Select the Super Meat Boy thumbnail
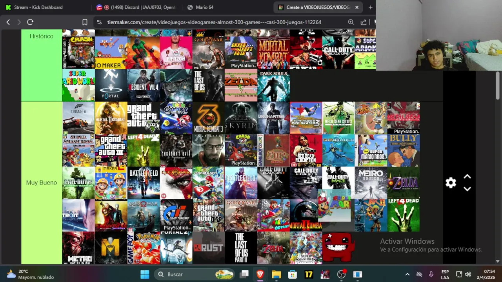This screenshot has height=282, width=502. 339,248
